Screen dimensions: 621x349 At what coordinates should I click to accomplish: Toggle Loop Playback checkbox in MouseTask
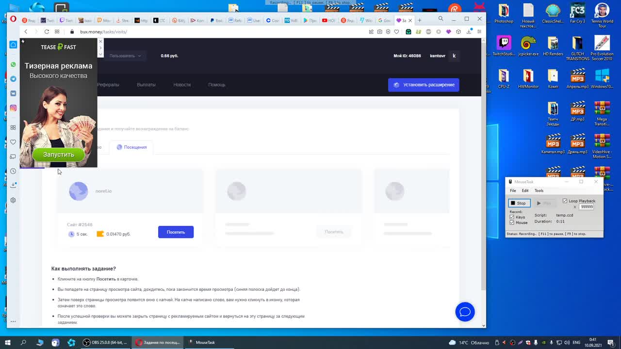click(565, 201)
